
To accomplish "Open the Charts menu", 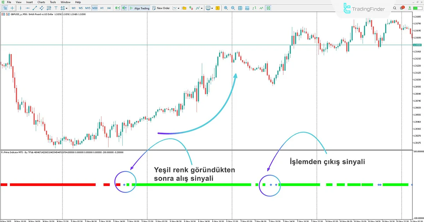I will (41, 2).
